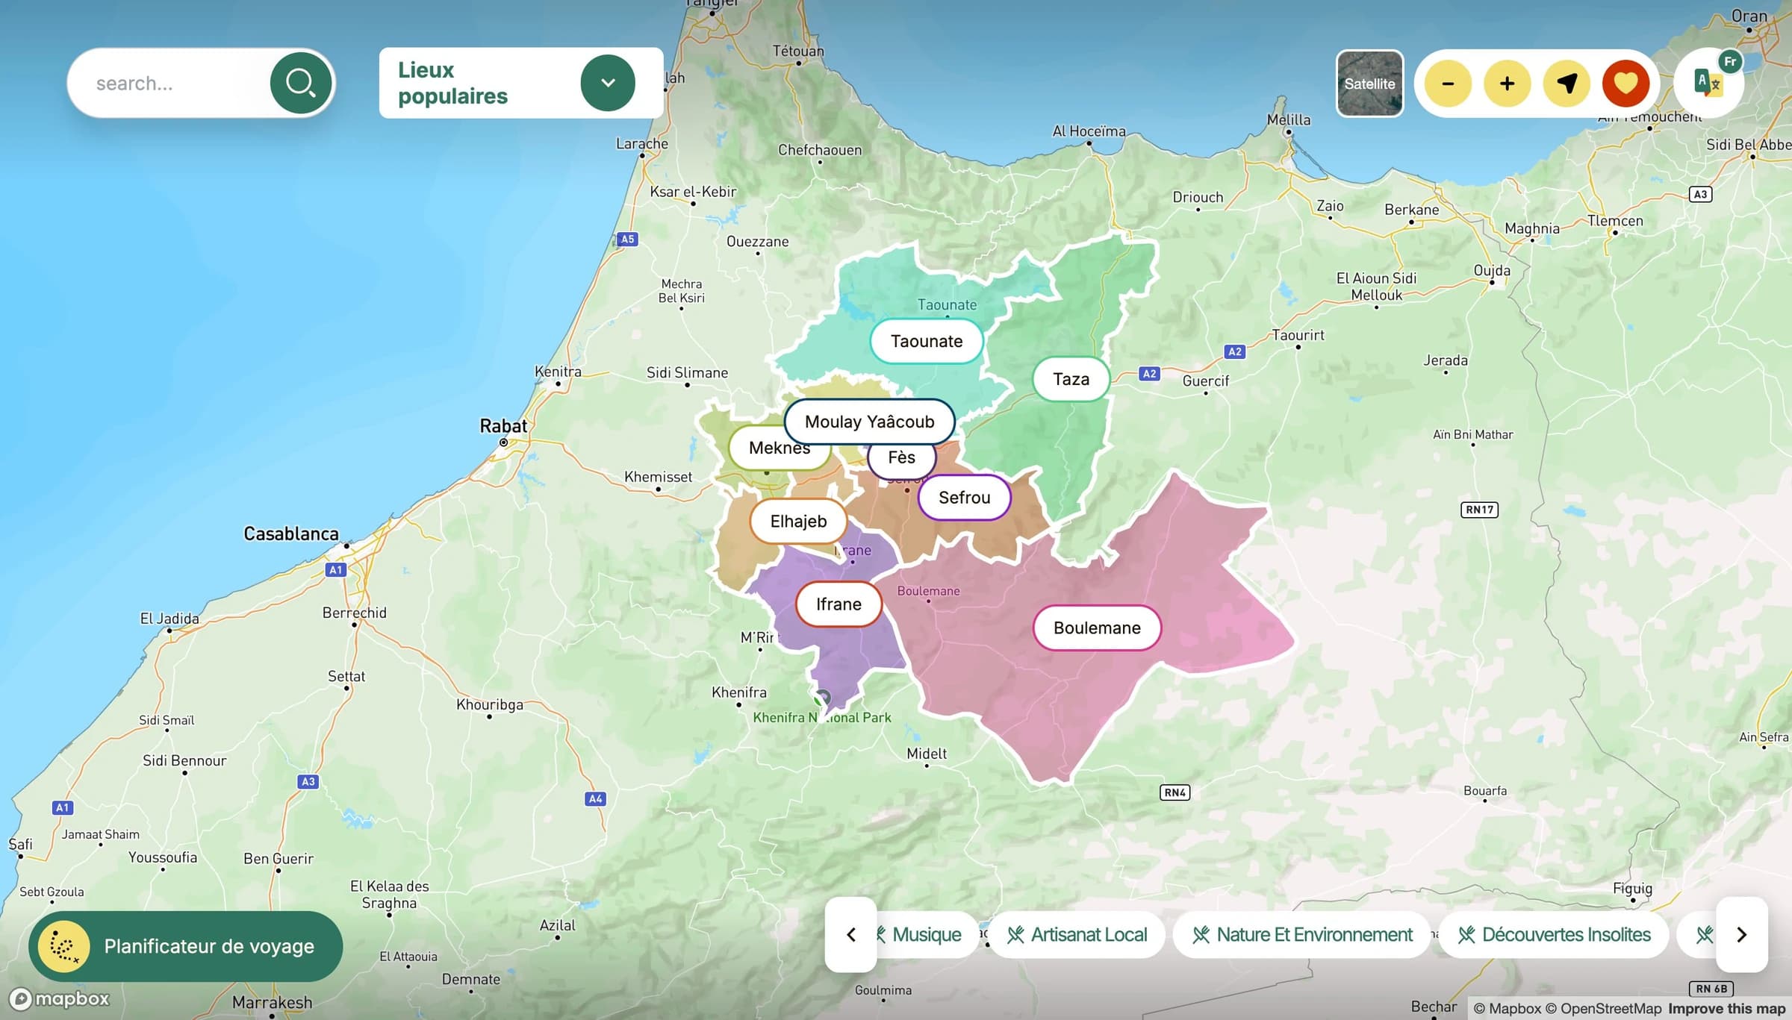Viewport: 1792px width, 1020px height.
Task: Click the Khemisset town label
Action: [658, 477]
